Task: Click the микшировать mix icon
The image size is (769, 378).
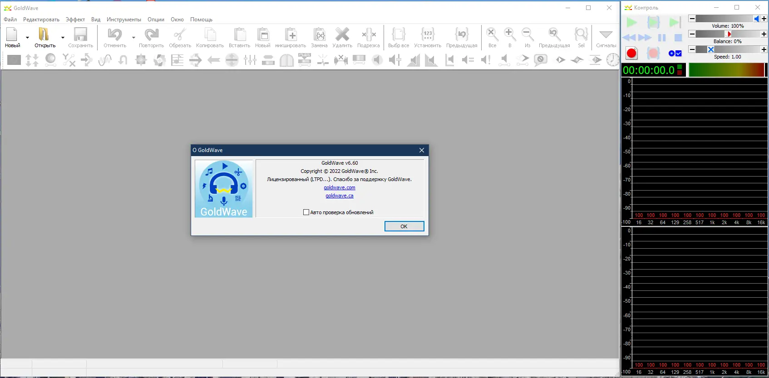Action: point(291,34)
